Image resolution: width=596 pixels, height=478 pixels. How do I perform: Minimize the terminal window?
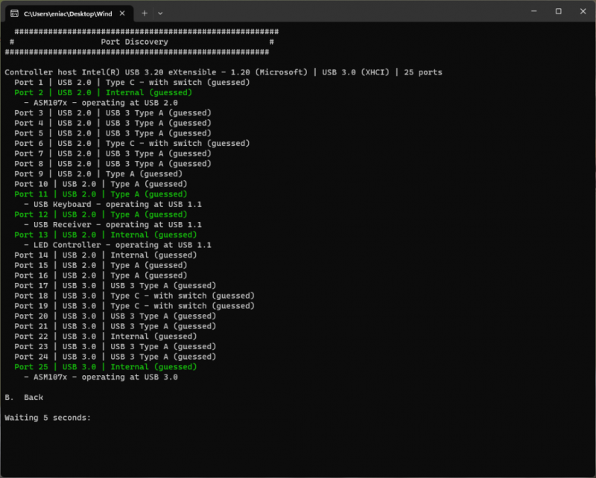tap(533, 11)
